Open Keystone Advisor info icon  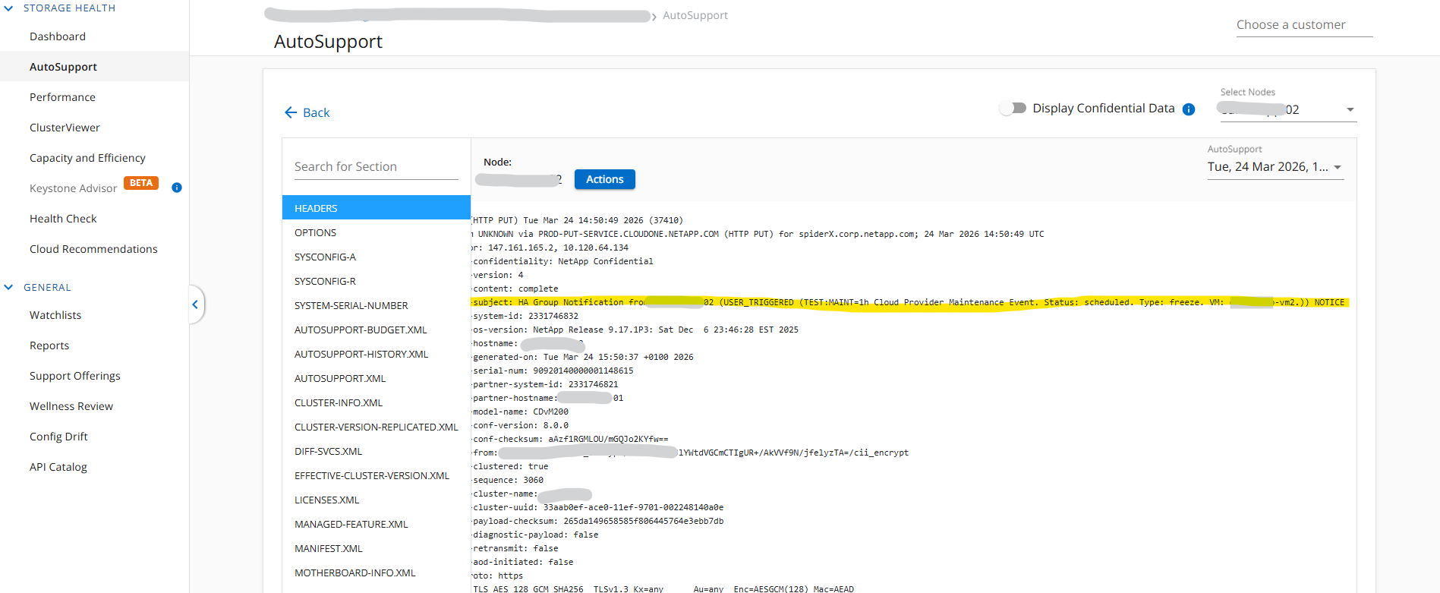click(177, 188)
